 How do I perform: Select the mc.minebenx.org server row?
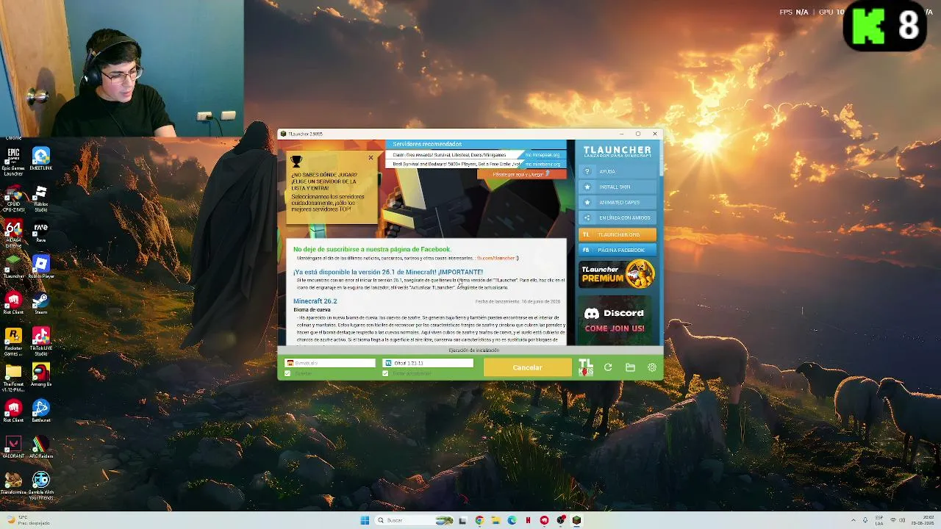(x=476, y=164)
